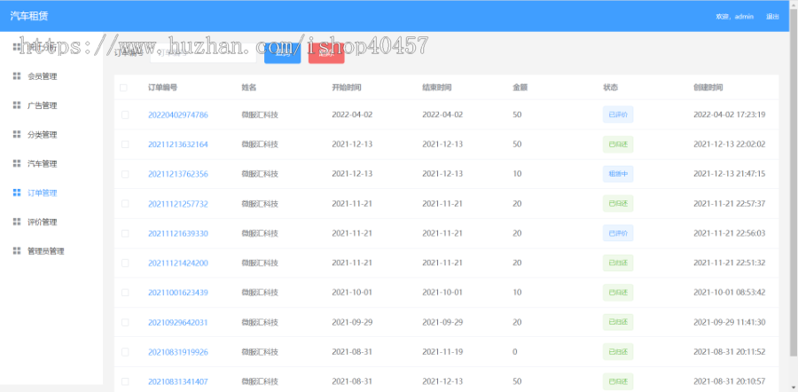Click created time 2022-04-02 17:23:19

coord(730,114)
